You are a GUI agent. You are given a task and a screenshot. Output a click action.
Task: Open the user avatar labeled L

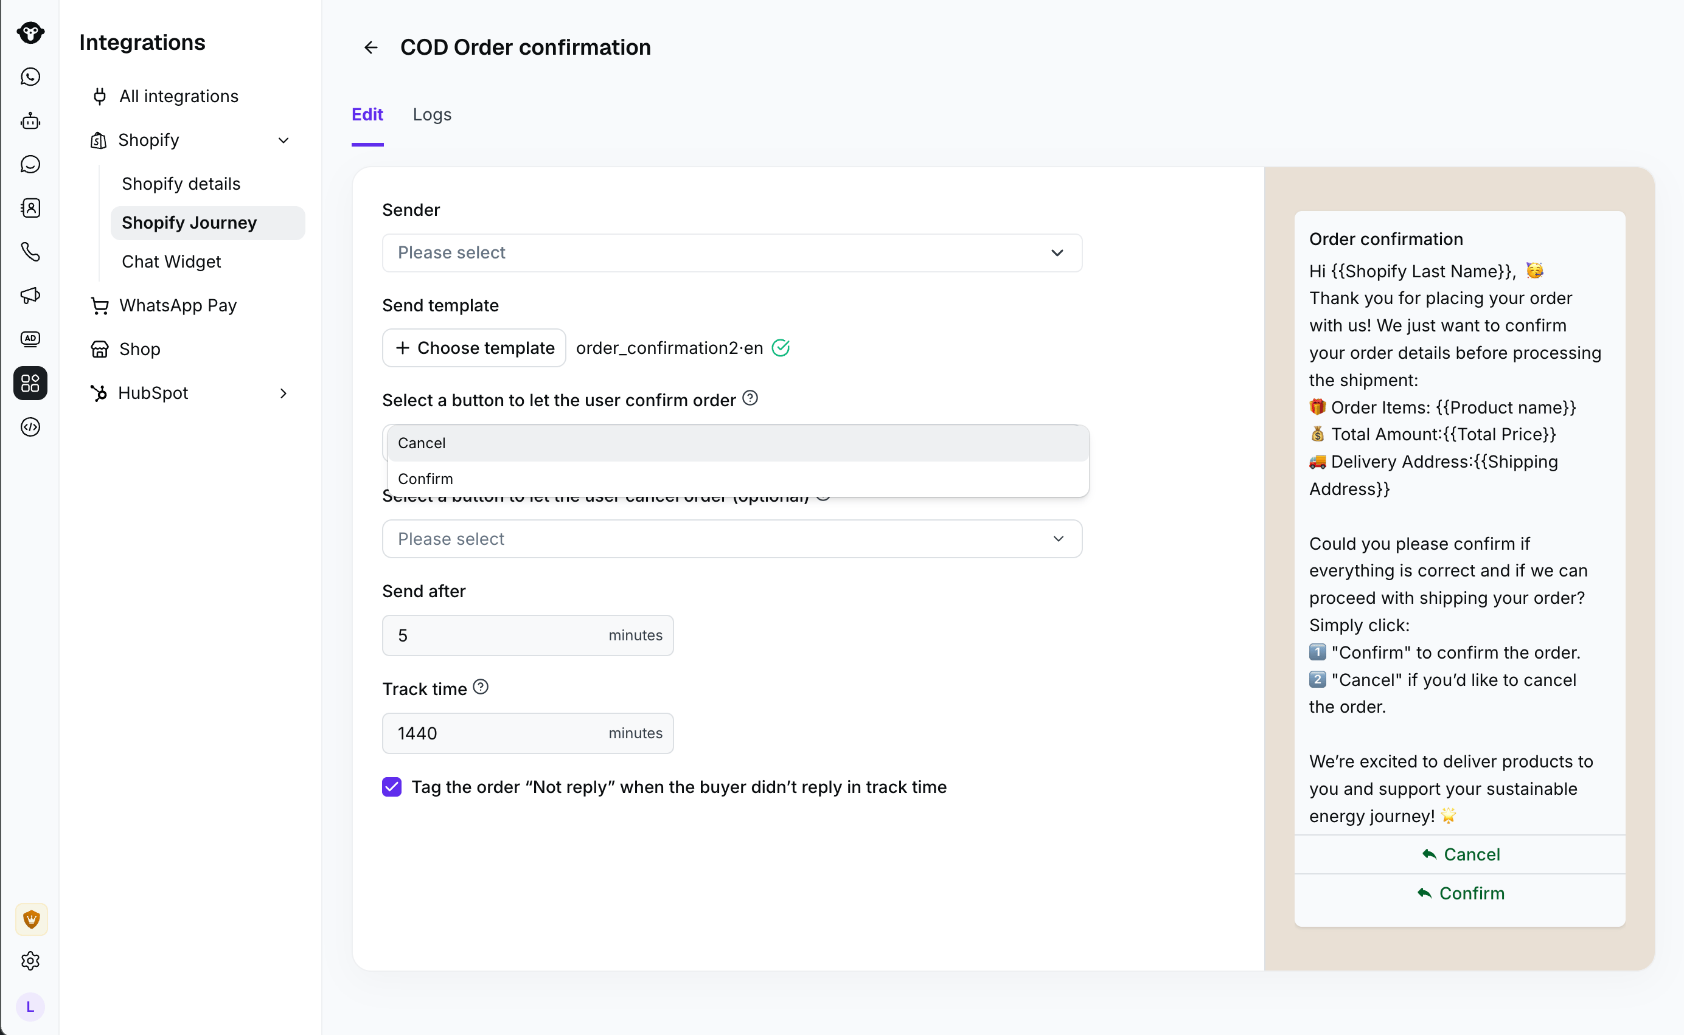coord(30,1007)
